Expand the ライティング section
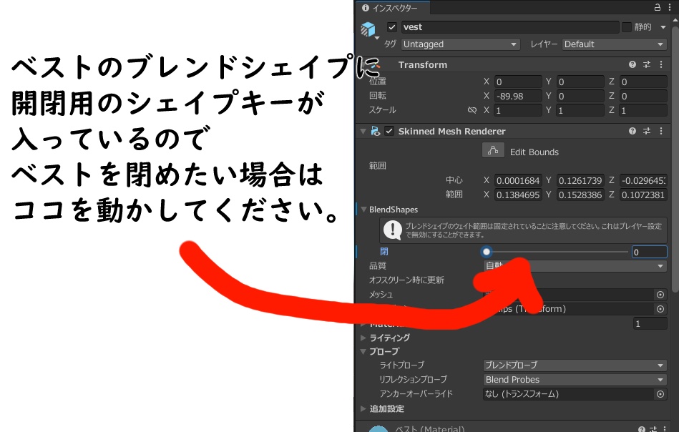This screenshot has width=679, height=432. pos(363,338)
